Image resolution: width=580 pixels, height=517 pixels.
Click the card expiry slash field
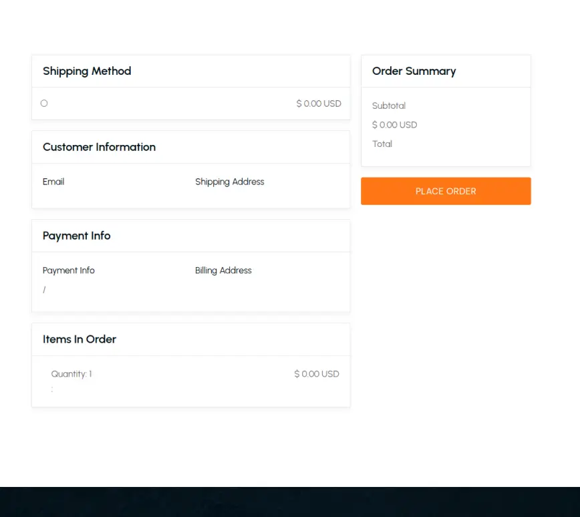[44, 289]
